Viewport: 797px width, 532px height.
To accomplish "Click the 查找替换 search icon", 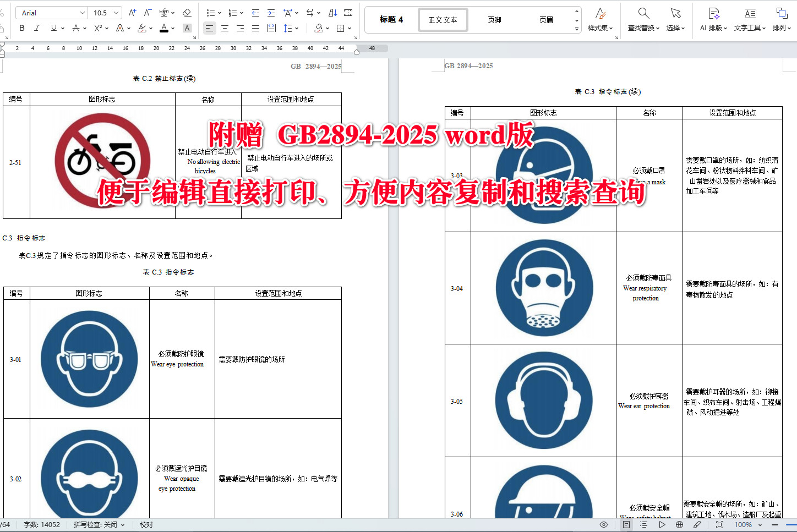I will coord(644,17).
